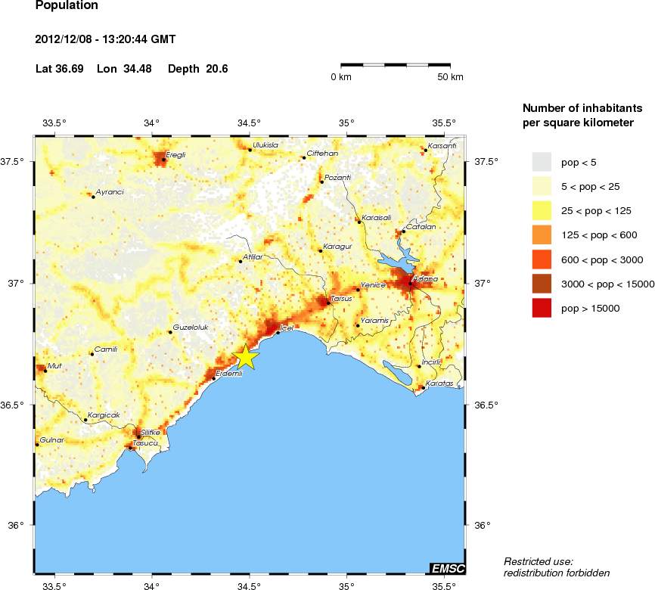Select the Erdemli city marker
The height and width of the screenshot is (590, 655).
[x=214, y=378]
